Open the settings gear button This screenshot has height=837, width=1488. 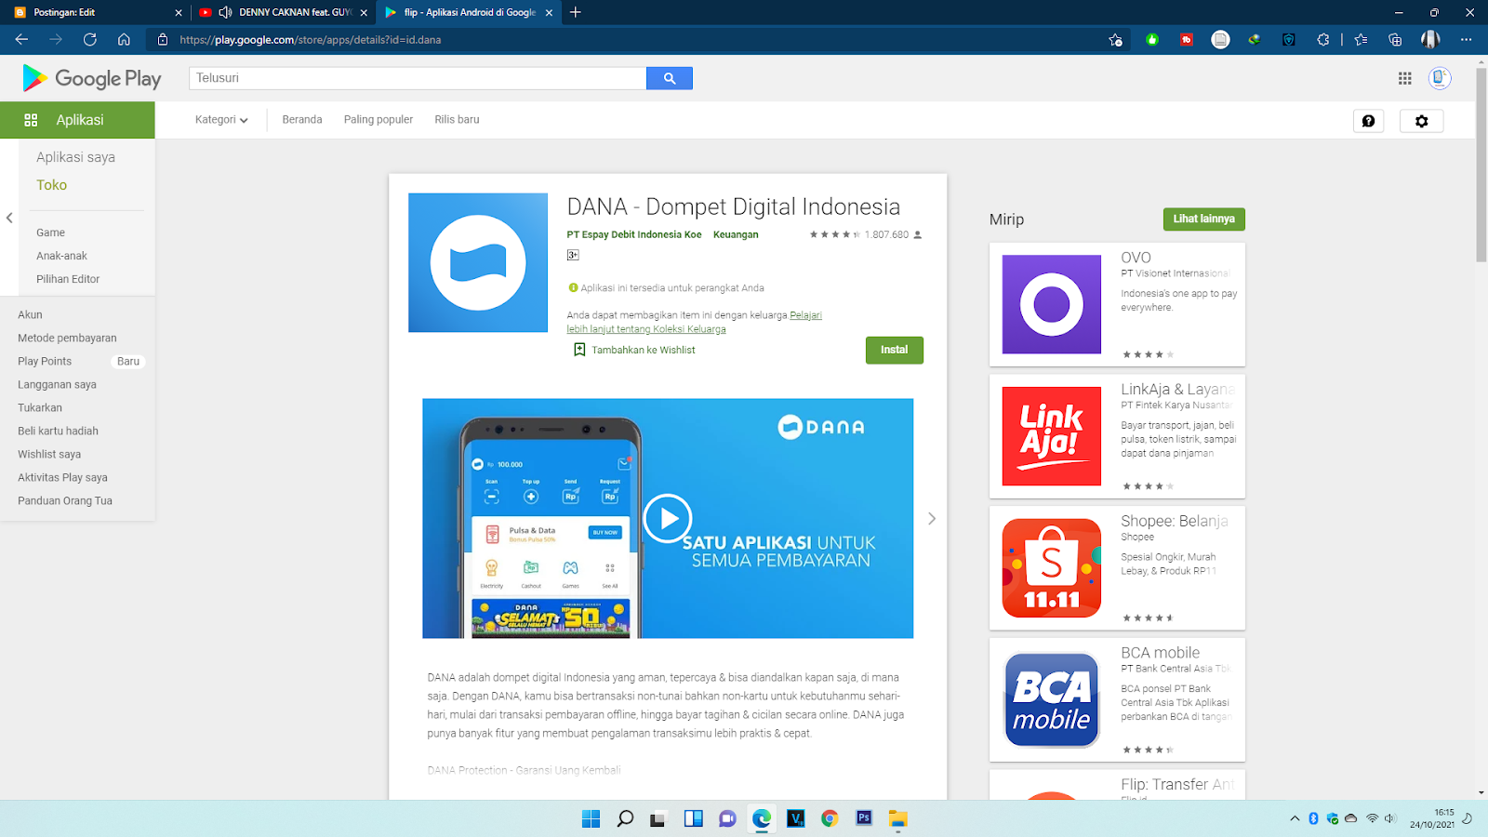(x=1421, y=121)
